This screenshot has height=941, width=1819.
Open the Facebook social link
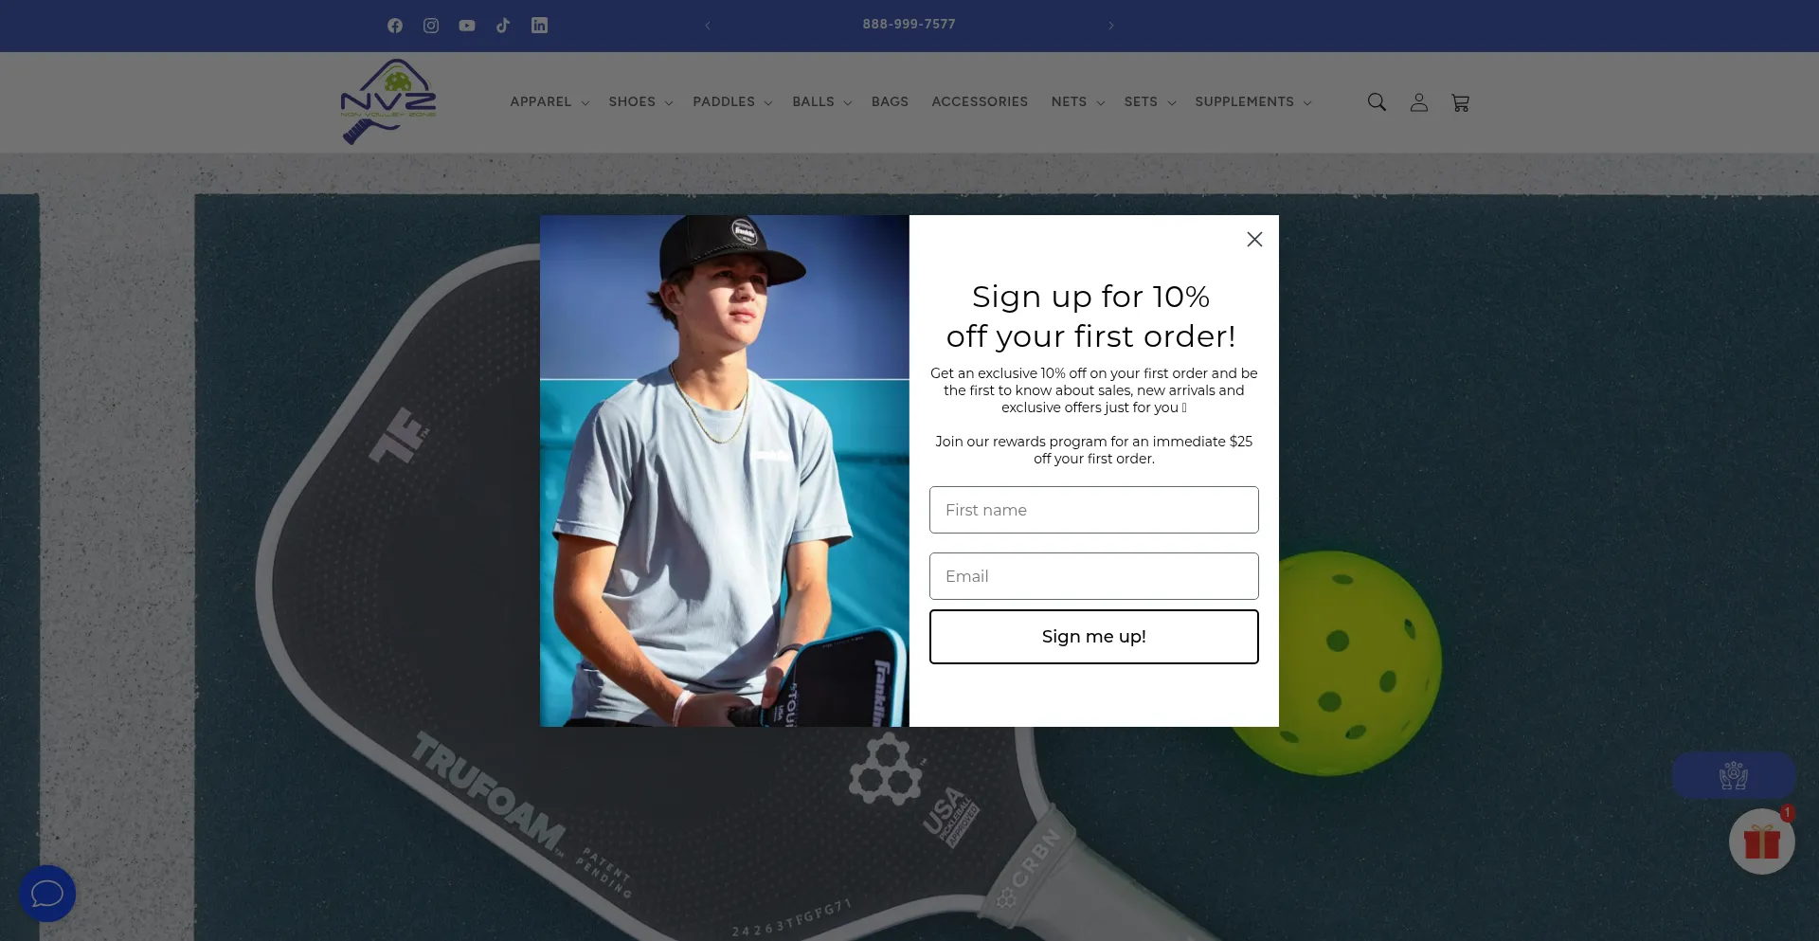coord(395,26)
